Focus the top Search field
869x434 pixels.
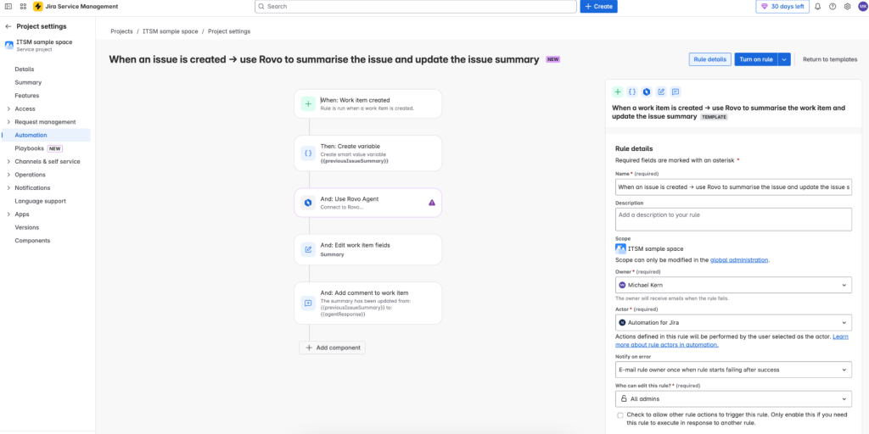[416, 7]
